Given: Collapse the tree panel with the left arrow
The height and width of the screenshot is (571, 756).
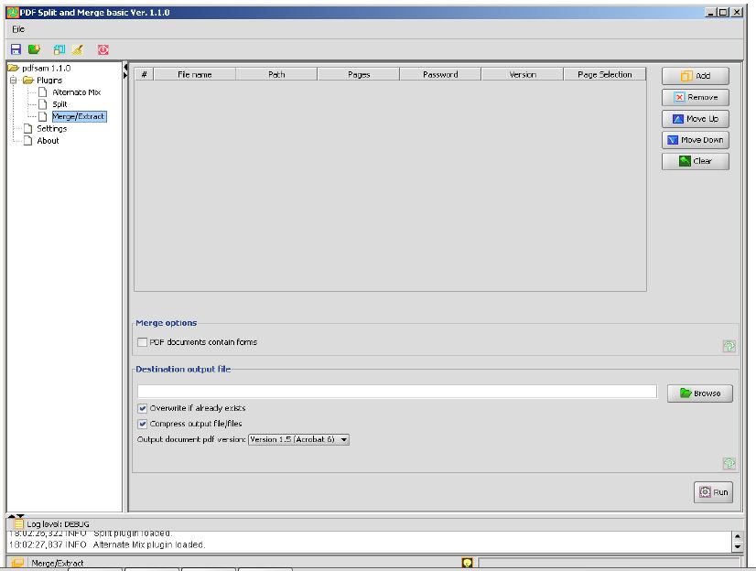Looking at the screenshot, I should point(125,67).
